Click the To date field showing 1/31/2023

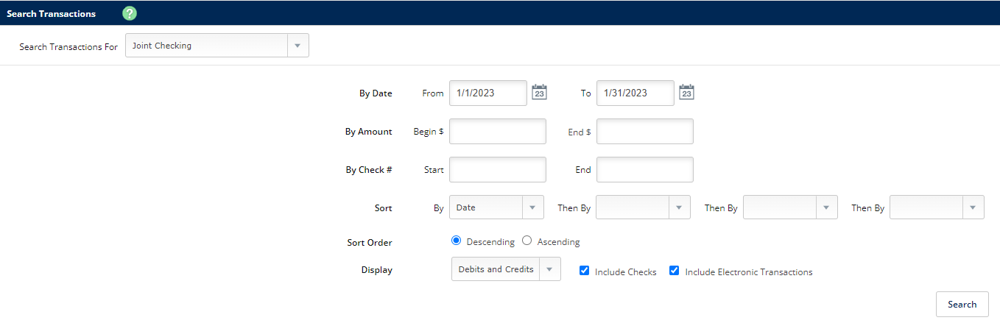635,93
